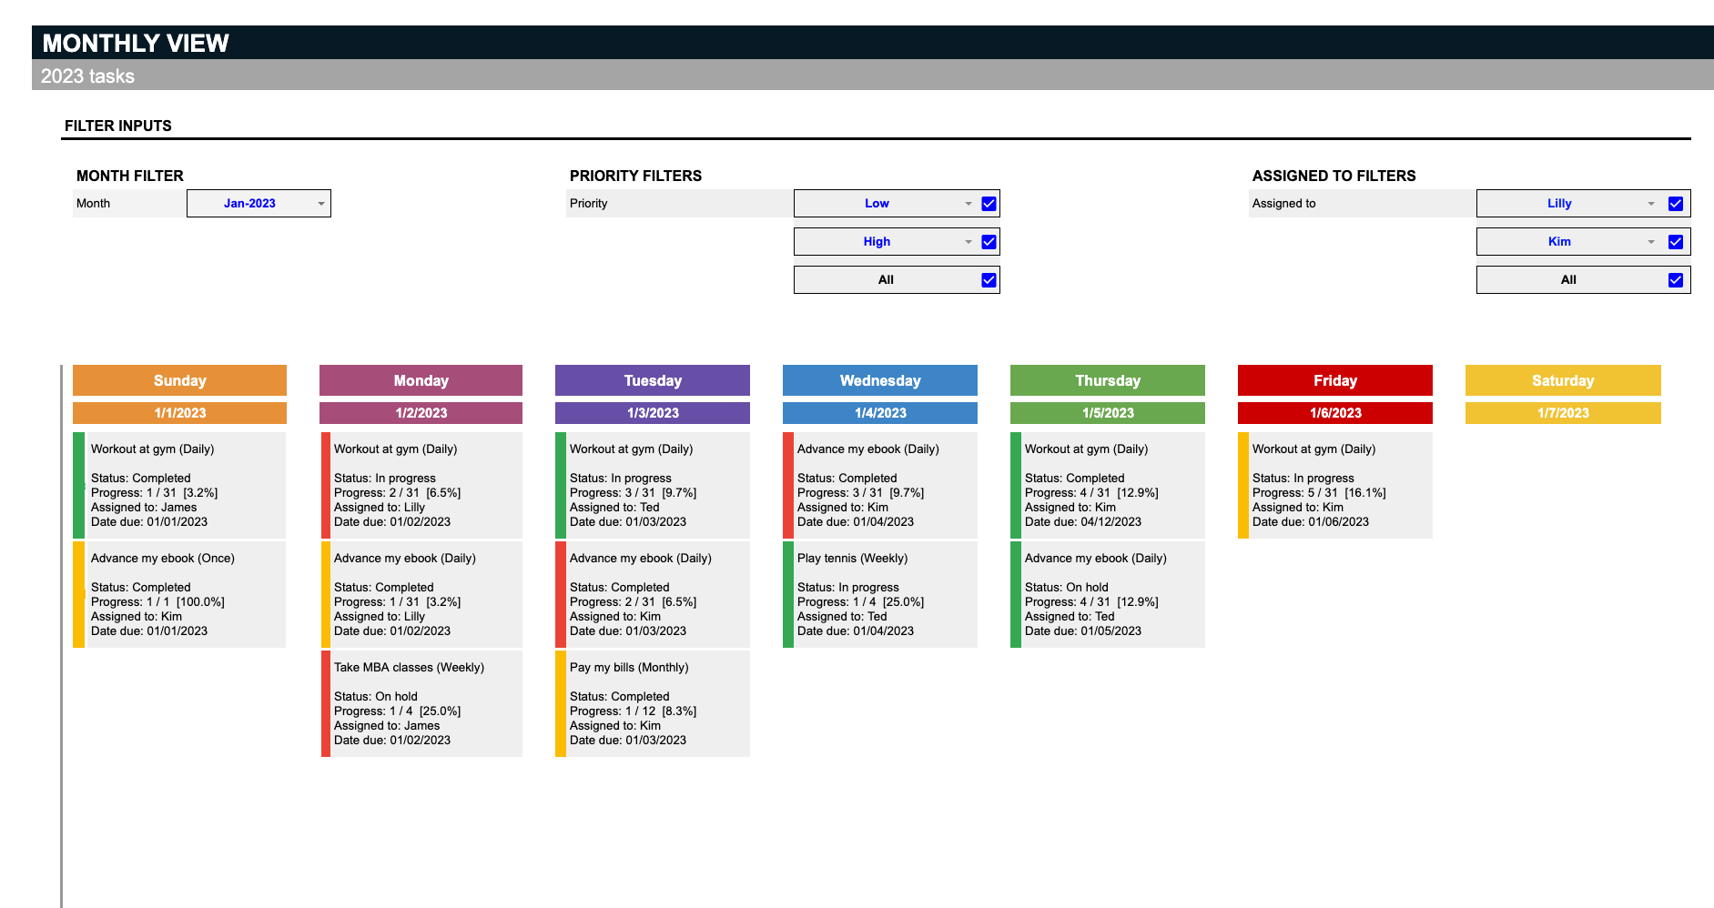
Task: Select the Saturday column header
Action: tap(1563, 380)
